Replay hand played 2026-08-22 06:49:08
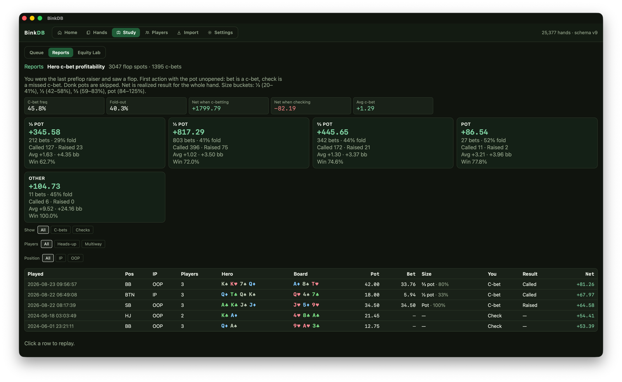 (x=311, y=295)
